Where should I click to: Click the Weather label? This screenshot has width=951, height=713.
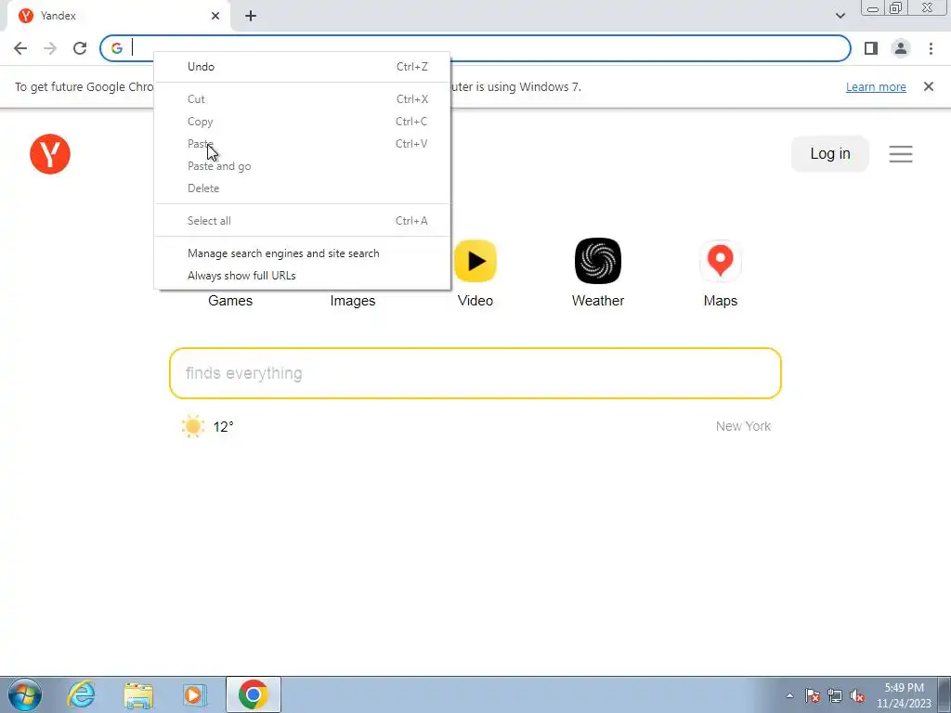tap(598, 301)
